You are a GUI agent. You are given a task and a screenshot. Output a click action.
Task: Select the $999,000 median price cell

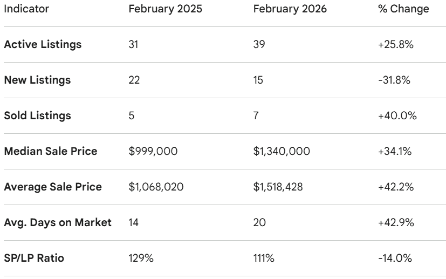coord(153,151)
